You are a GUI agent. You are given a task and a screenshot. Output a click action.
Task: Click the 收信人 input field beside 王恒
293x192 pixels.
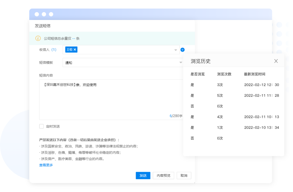(125, 50)
